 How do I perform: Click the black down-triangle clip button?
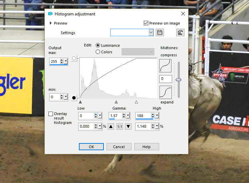[128, 126]
